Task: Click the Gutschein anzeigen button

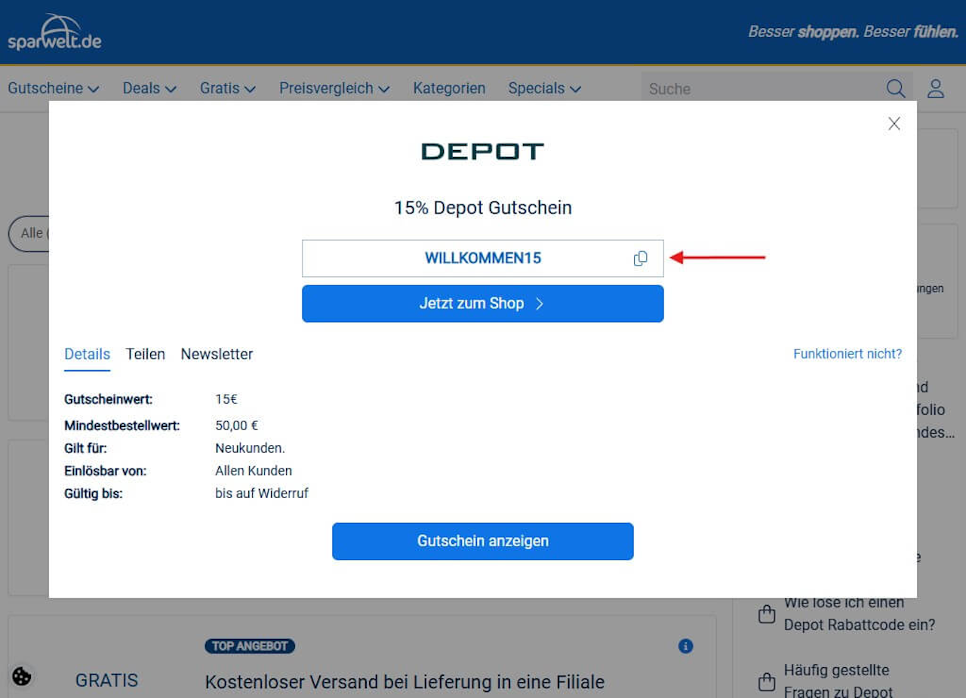Action: (483, 541)
